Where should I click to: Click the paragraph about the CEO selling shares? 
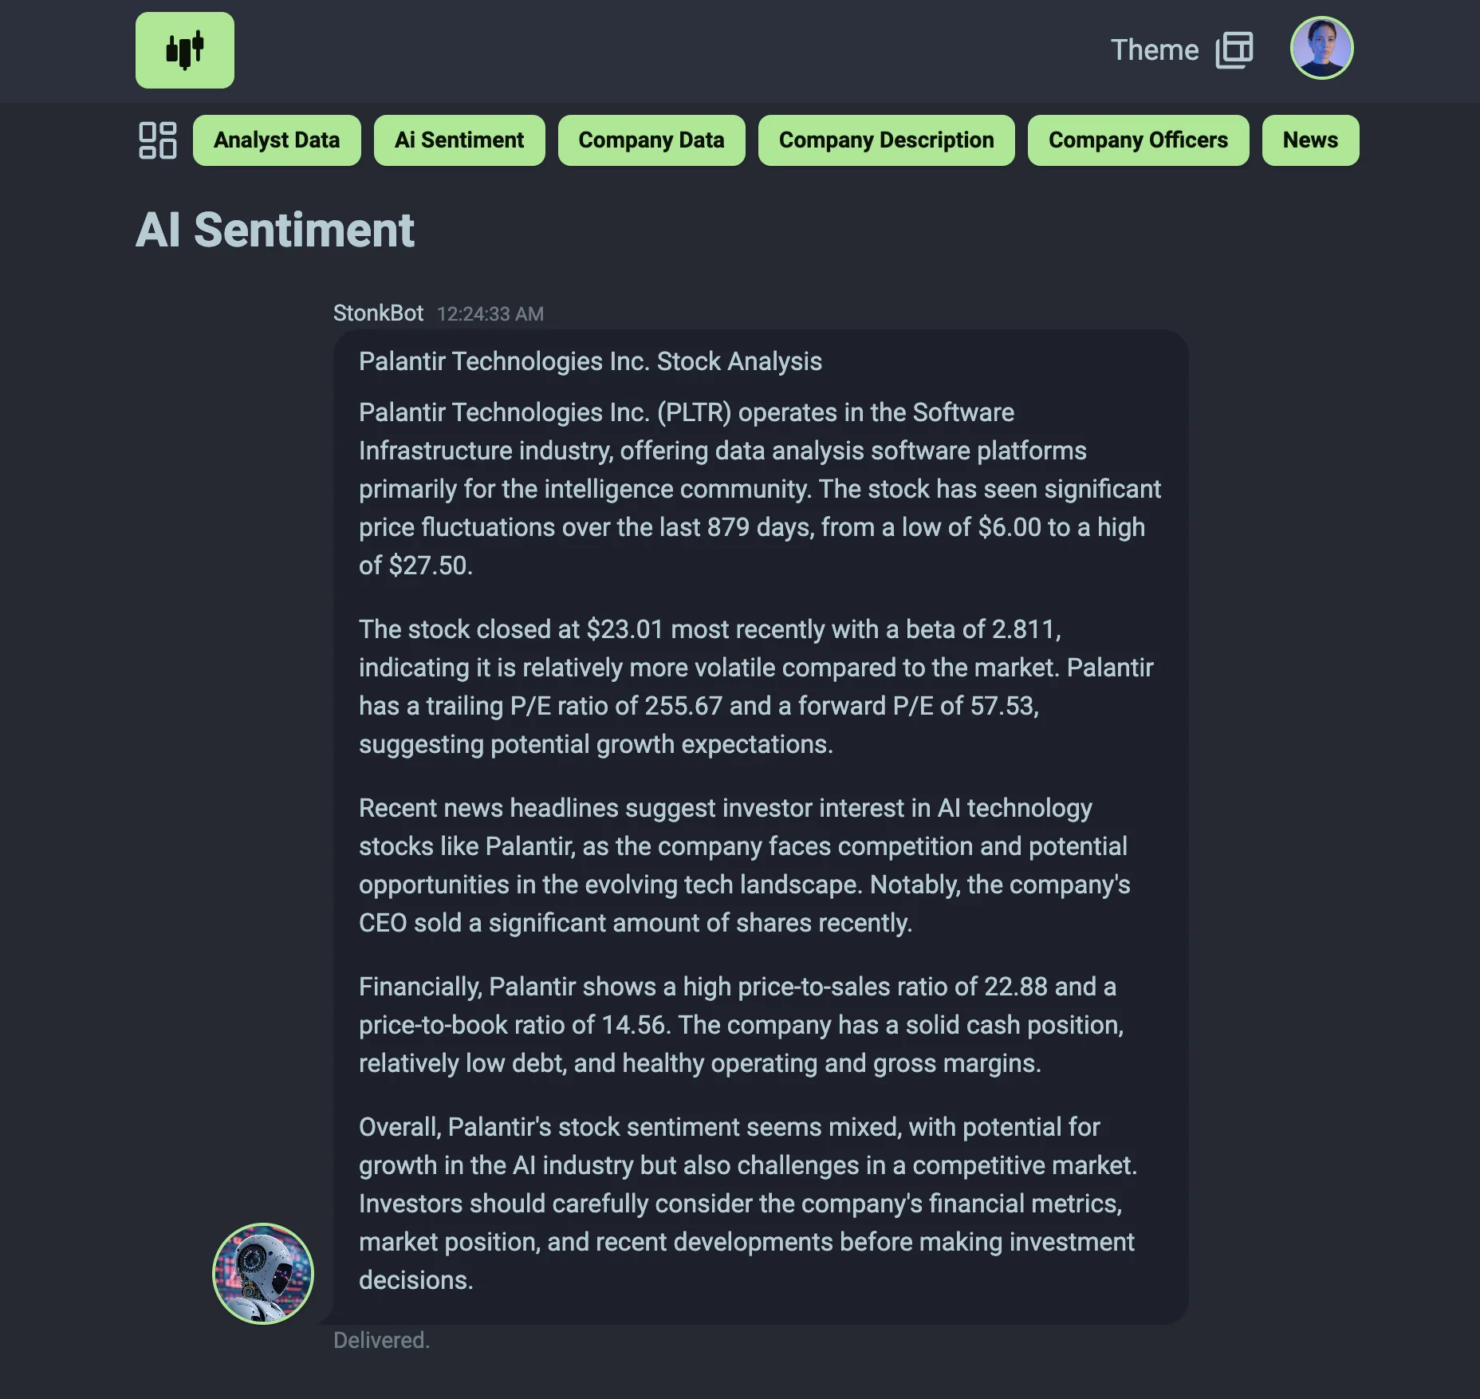745,865
